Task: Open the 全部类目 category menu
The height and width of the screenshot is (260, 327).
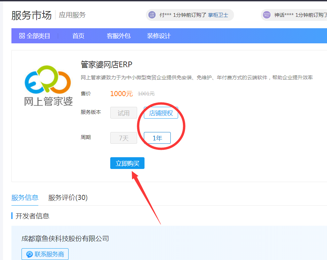Action: coord(35,36)
